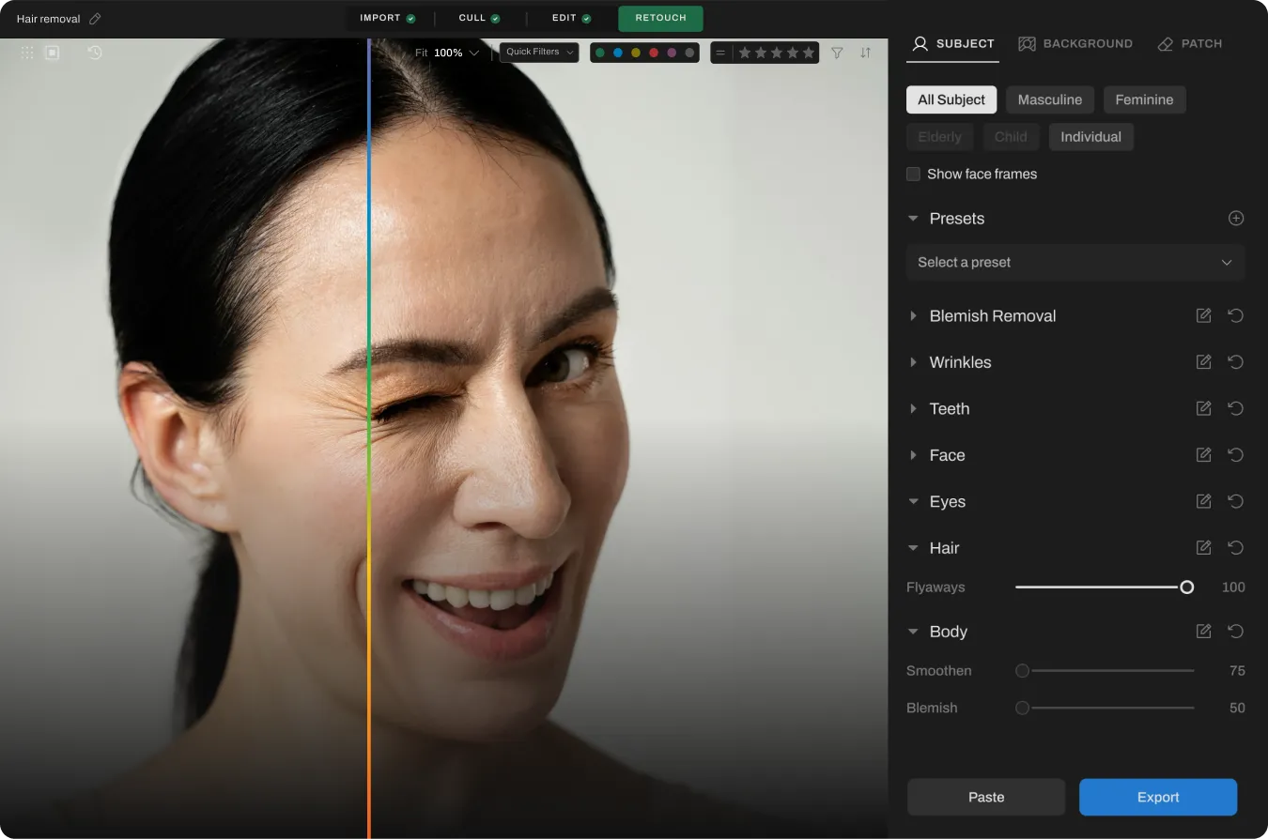1268x839 pixels.
Task: Select the Feminine subject filter
Action: (x=1144, y=99)
